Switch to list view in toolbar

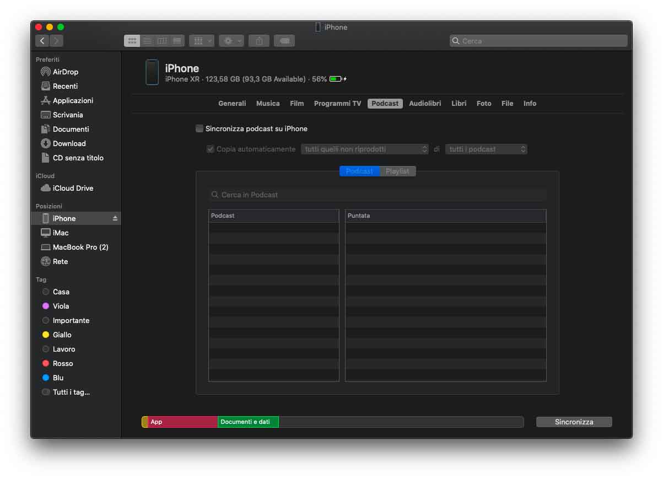coord(147,41)
